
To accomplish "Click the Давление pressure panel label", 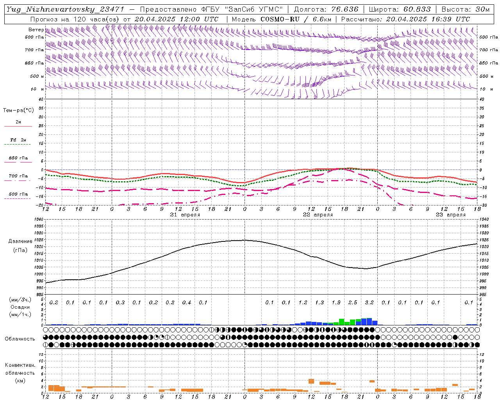I will 20,241.
